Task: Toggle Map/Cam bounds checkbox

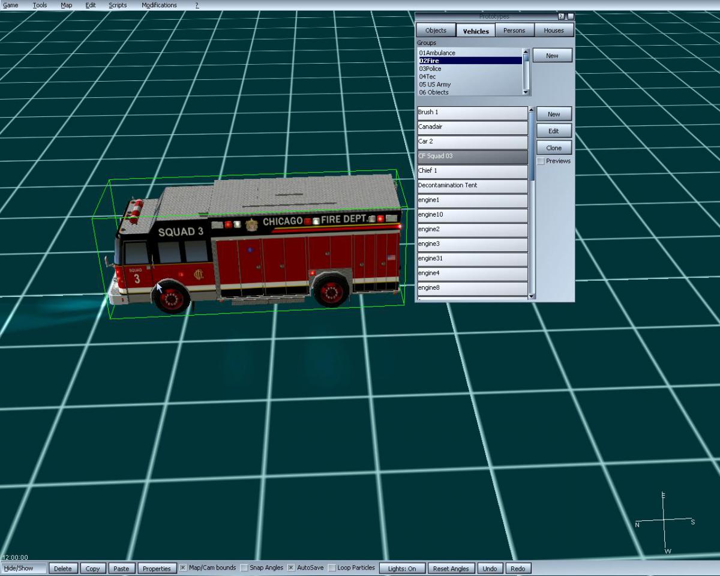Action: click(x=184, y=568)
